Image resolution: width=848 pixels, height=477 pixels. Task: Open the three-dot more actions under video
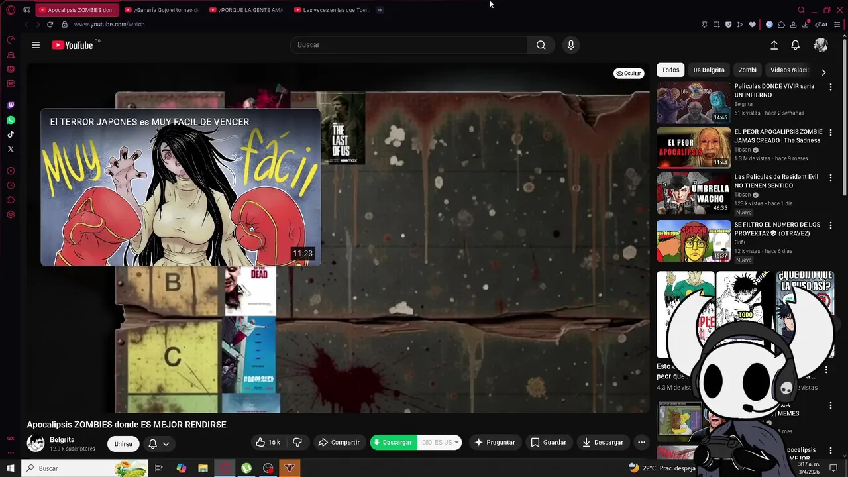point(641,443)
